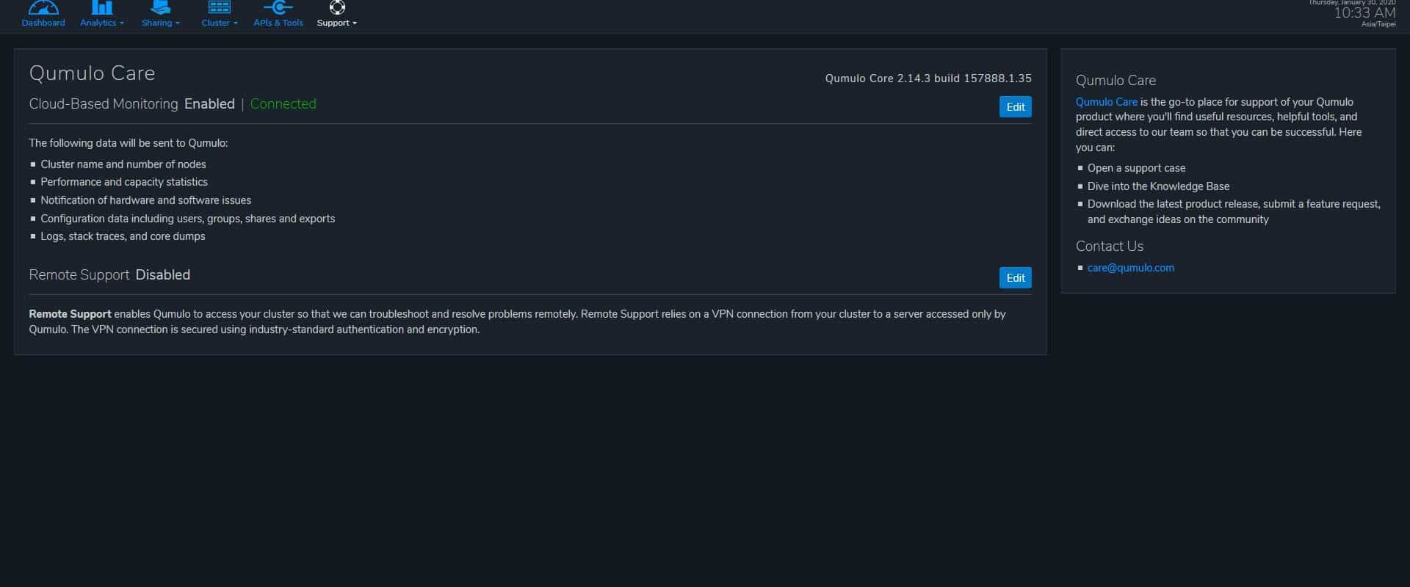Click the Cloud-Based Monitoring Enabled status
This screenshot has height=587, width=1410.
click(209, 104)
